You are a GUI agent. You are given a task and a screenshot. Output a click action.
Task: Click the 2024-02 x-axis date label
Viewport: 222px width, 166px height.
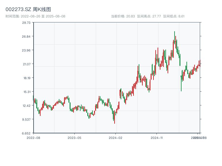point(116,138)
